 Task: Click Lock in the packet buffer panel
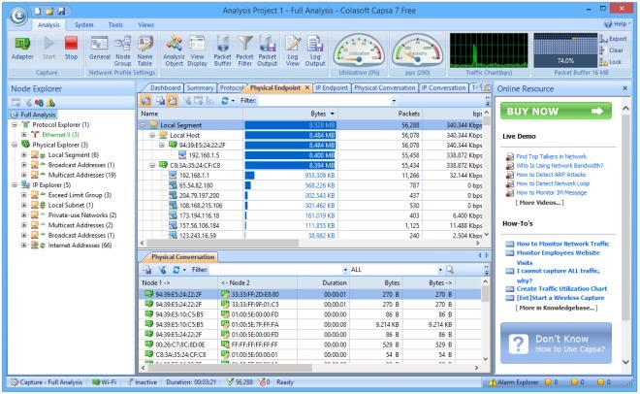pyautogui.click(x=613, y=61)
